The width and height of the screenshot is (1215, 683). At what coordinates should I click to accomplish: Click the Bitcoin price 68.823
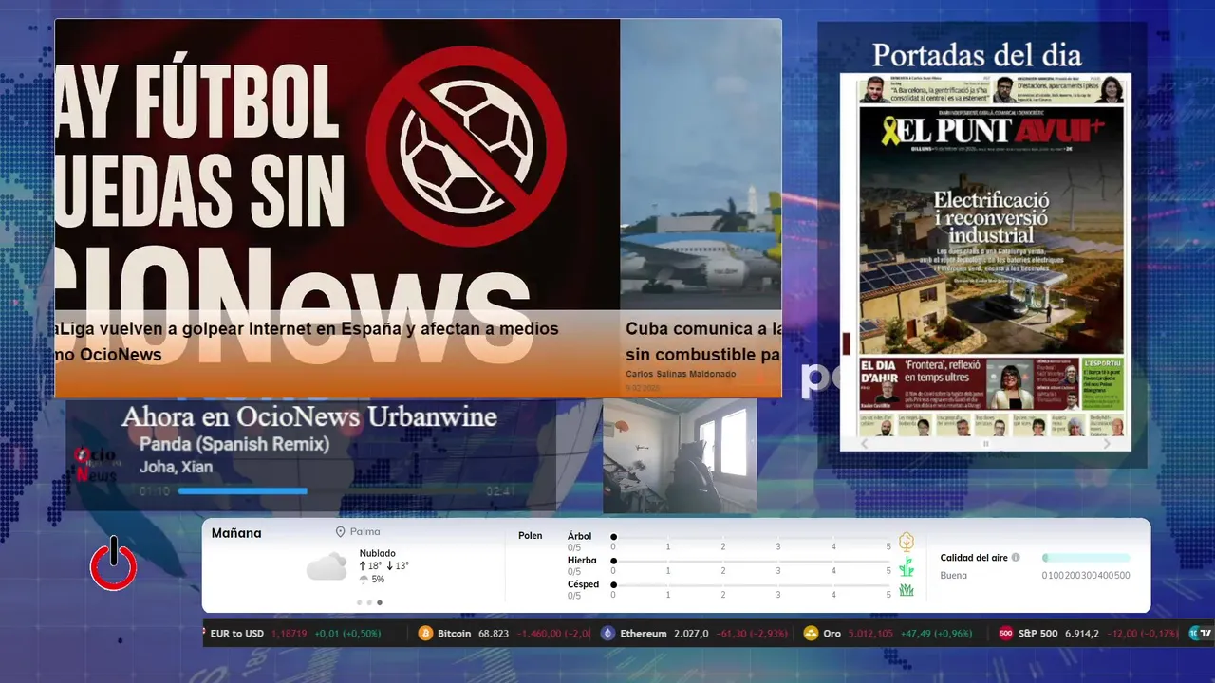point(495,634)
